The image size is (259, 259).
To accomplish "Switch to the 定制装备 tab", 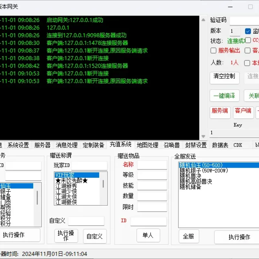I will [94, 145].
